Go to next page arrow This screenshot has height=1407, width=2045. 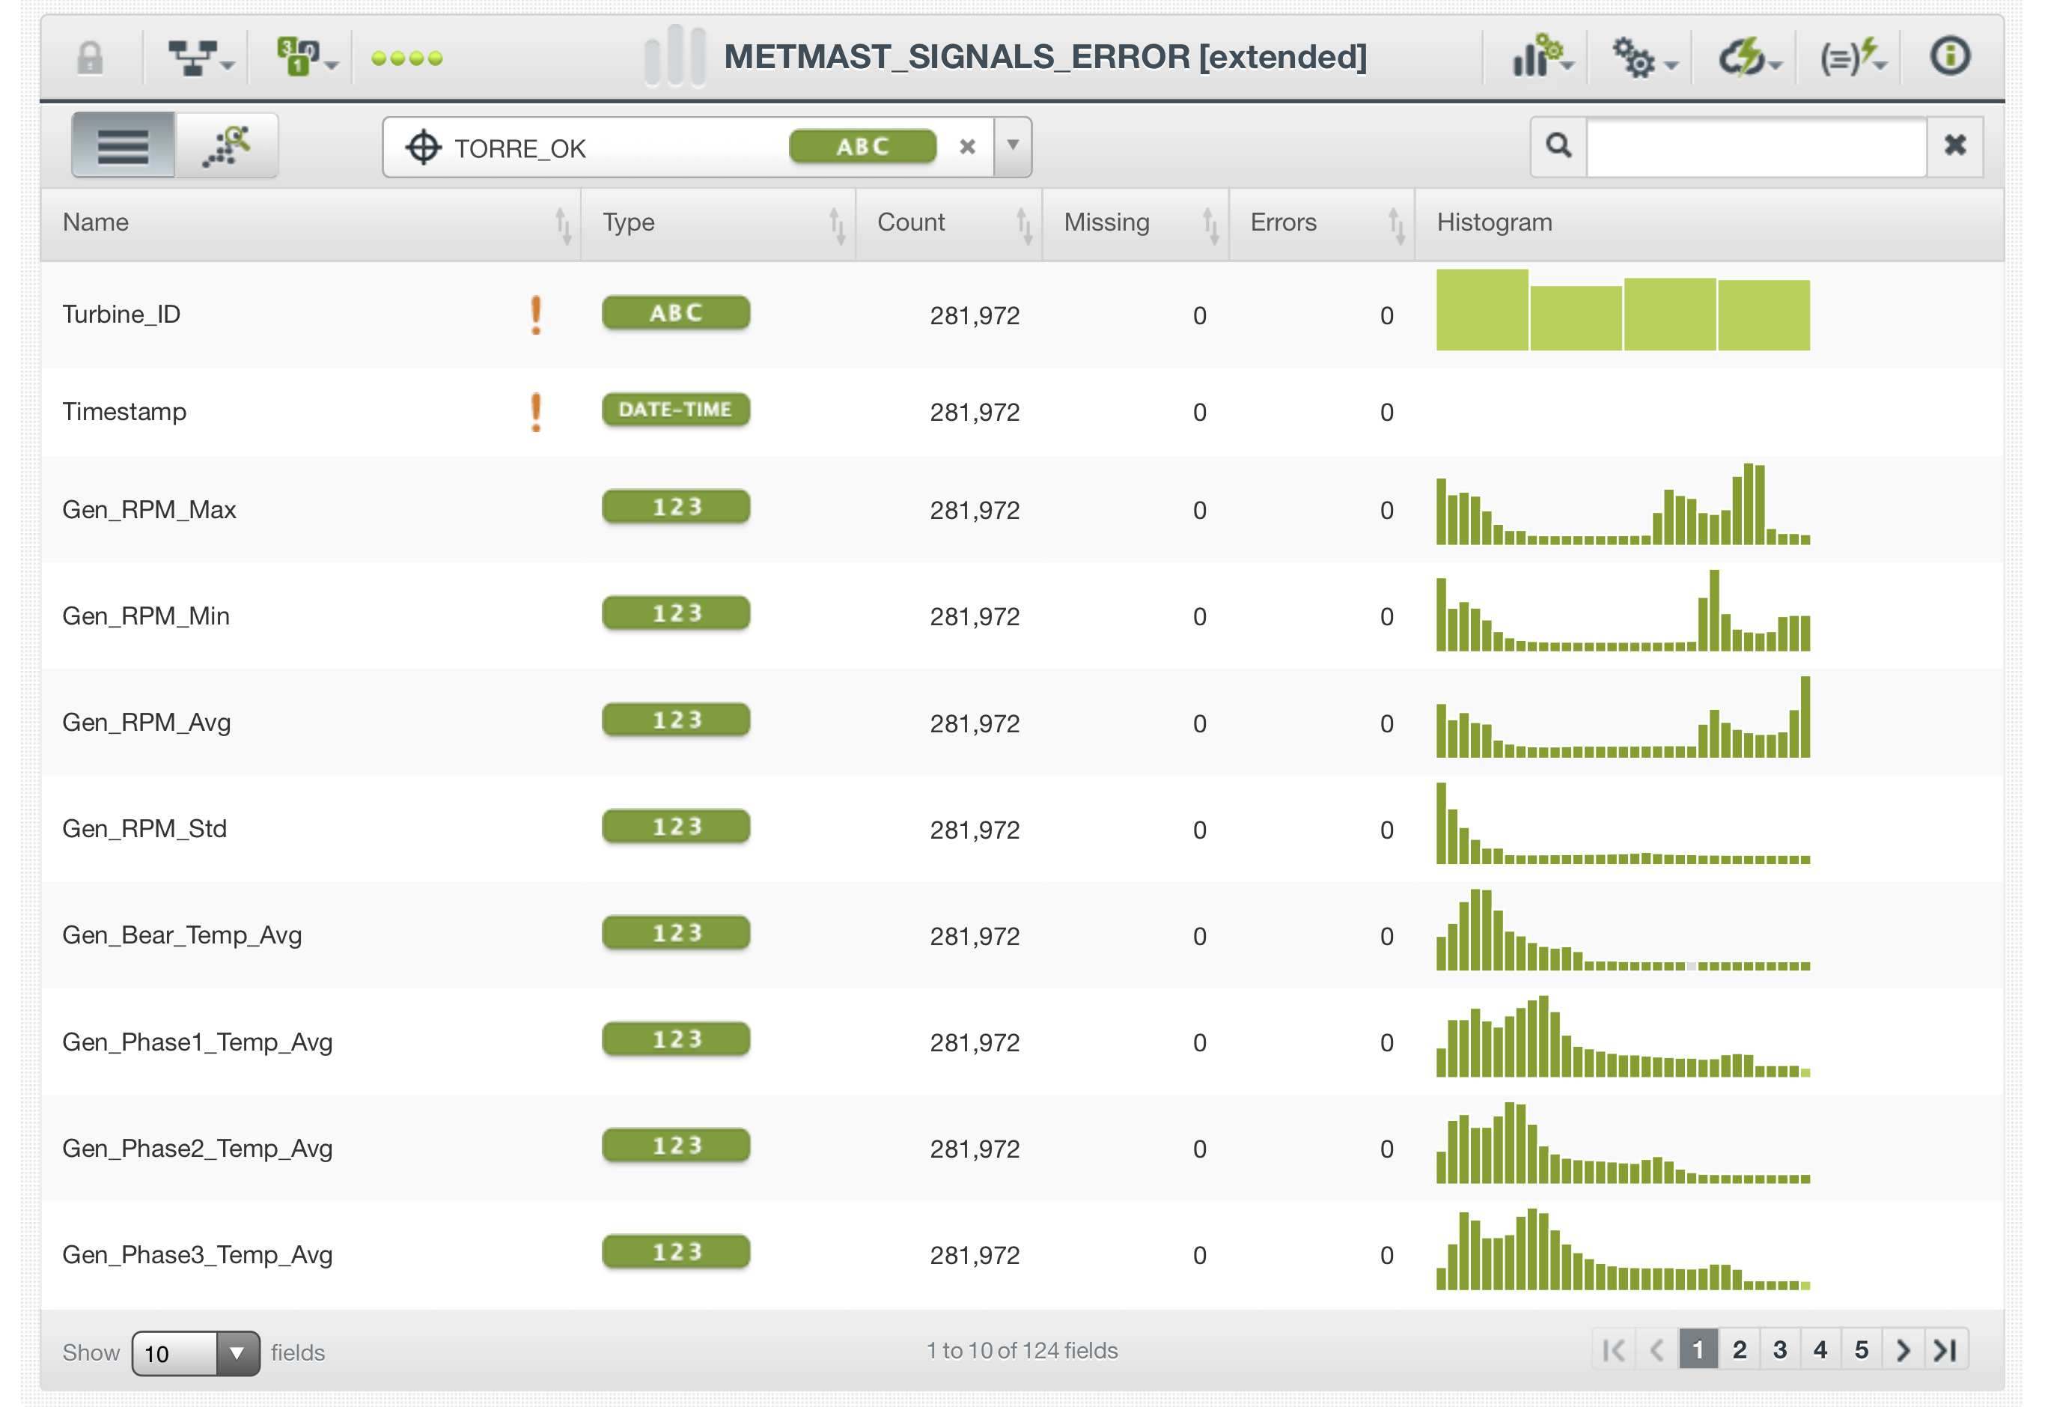1902,1349
